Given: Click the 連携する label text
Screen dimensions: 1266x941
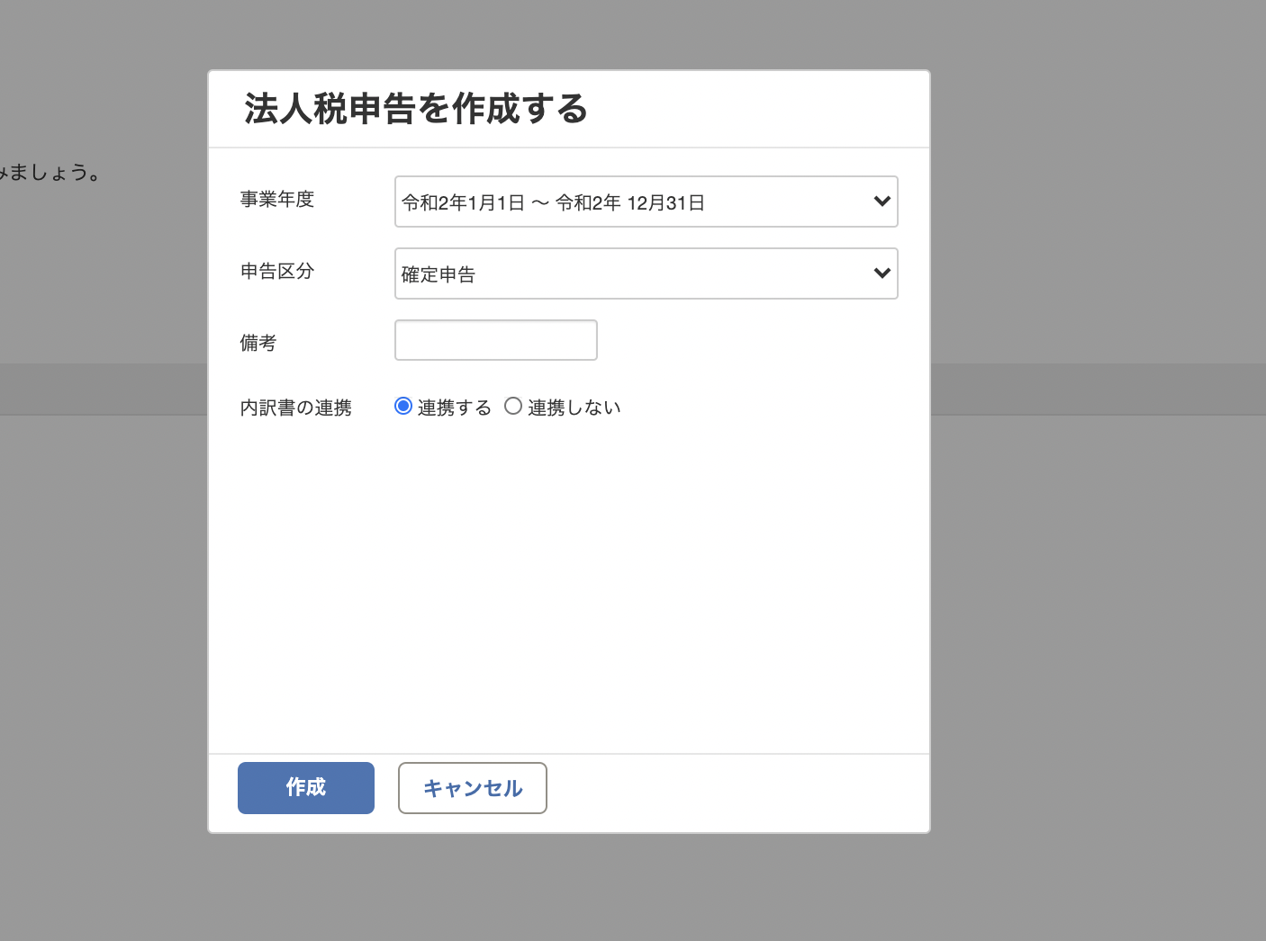Looking at the screenshot, I should pyautogui.click(x=455, y=408).
